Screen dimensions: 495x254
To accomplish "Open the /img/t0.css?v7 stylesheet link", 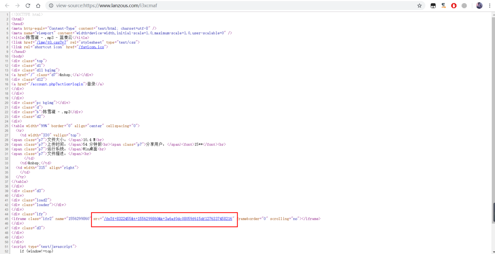I will tap(52, 42).
